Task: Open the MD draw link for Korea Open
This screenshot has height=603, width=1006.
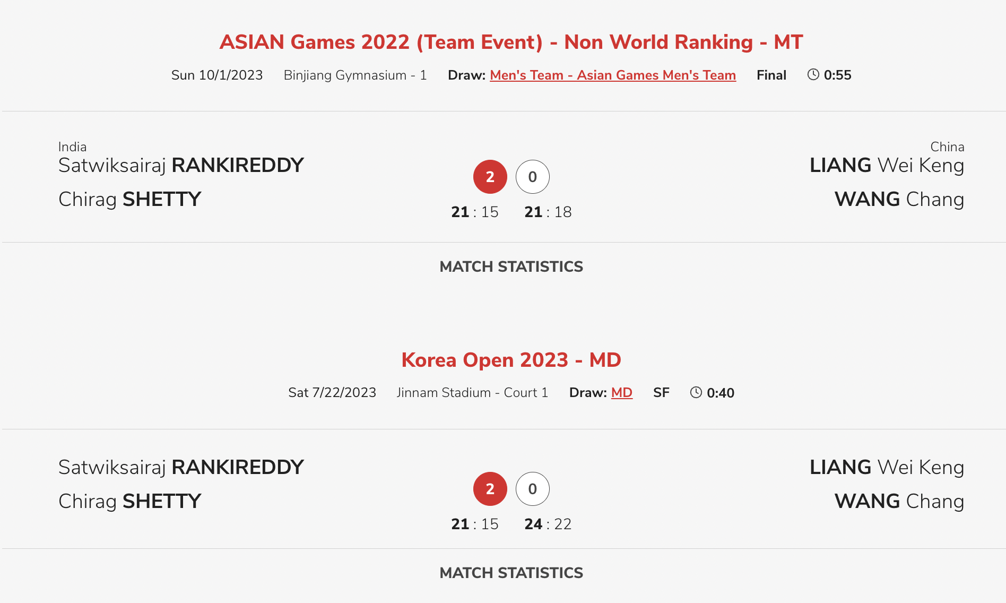Action: 621,393
